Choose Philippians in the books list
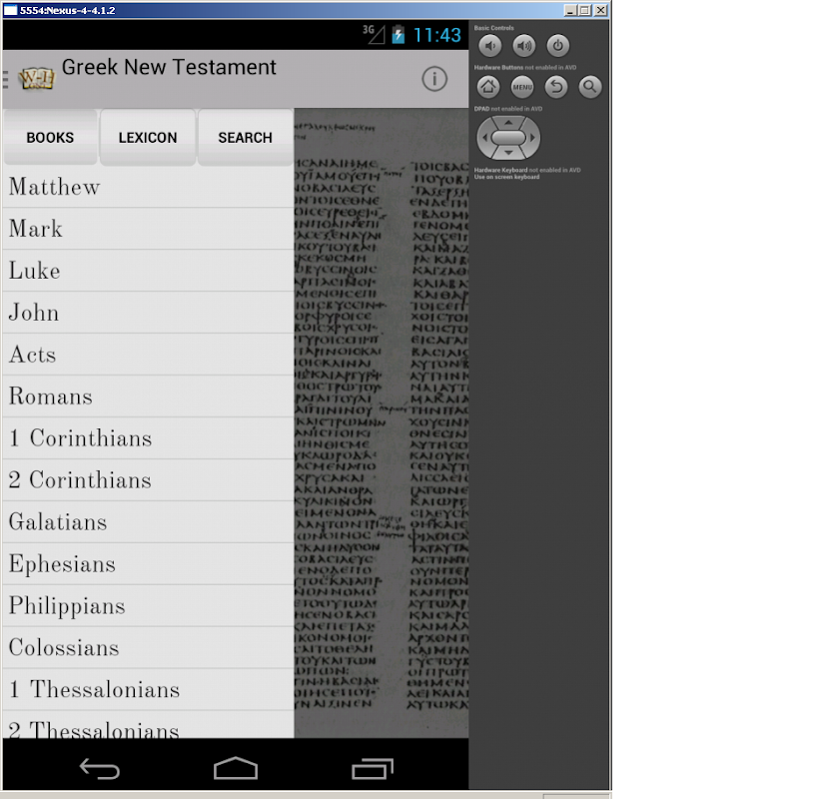 point(148,606)
